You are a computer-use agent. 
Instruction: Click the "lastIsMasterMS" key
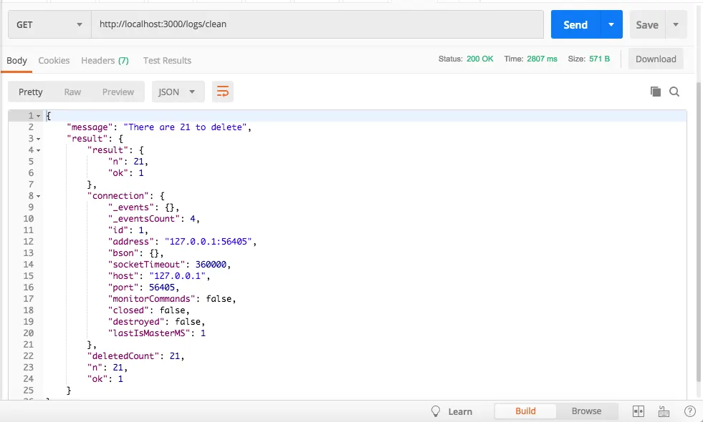point(149,333)
